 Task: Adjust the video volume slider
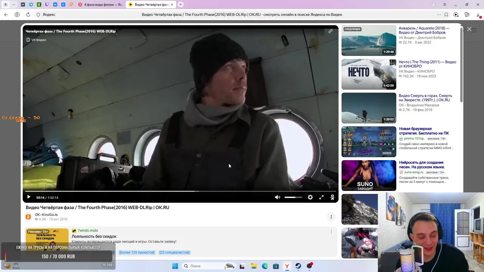tap(293, 197)
